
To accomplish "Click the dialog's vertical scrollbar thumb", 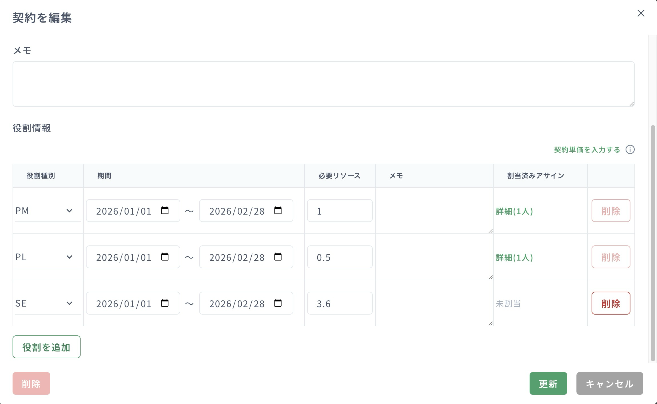I will click(653, 243).
